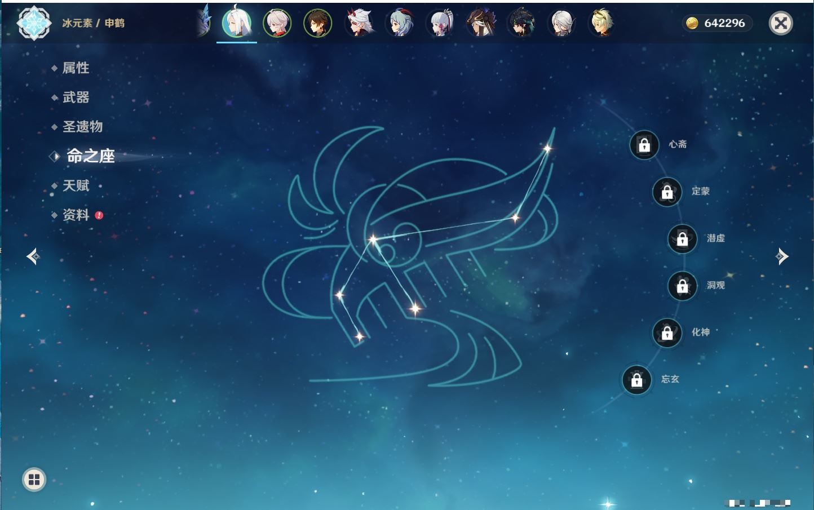The image size is (814, 510).
Task: Go to previous character with left arrow
Action: [x=33, y=256]
